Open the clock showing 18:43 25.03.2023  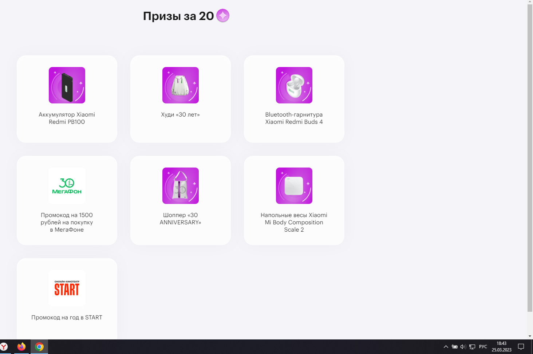502,347
